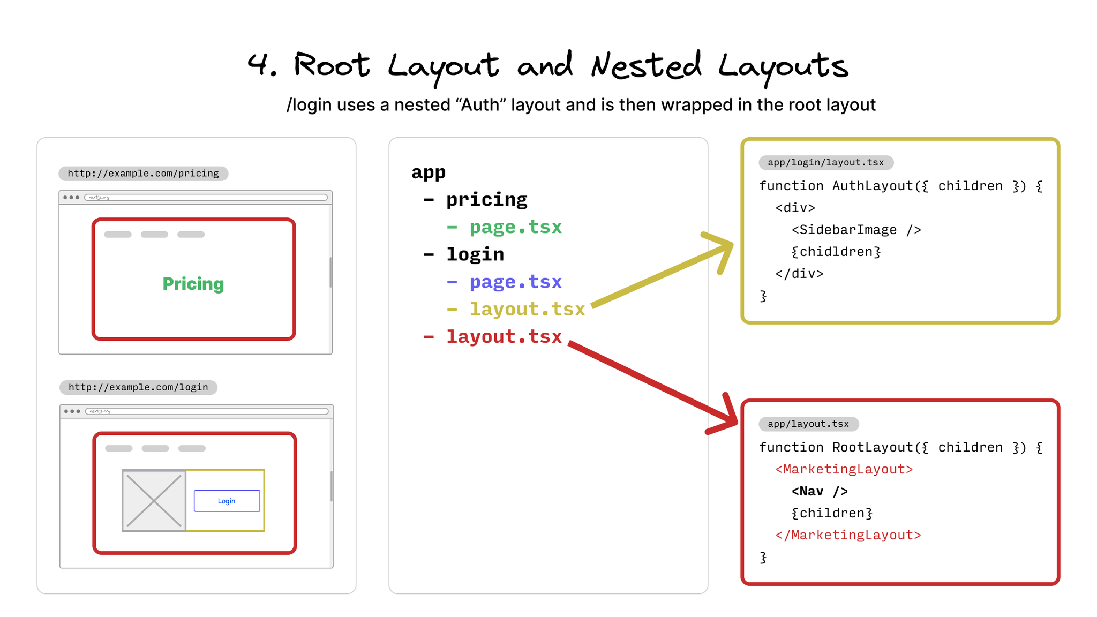Click the login browser window control dots
The width and height of the screenshot is (1097, 617).
click(x=72, y=411)
